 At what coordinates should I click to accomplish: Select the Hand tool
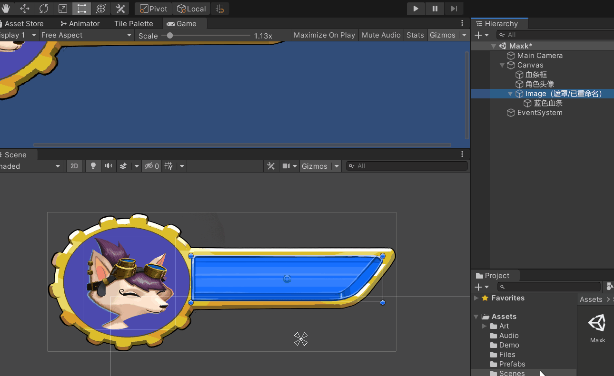coord(6,9)
